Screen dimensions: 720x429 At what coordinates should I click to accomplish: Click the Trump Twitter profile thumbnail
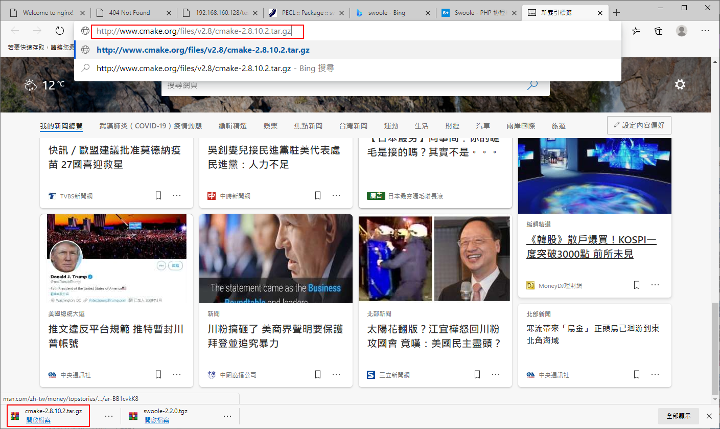(117, 259)
